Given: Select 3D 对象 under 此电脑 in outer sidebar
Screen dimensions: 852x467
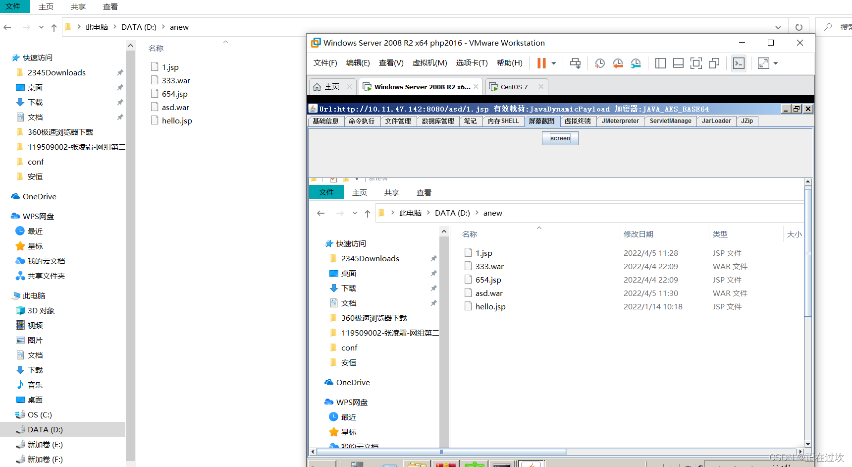Looking at the screenshot, I should [x=41, y=310].
